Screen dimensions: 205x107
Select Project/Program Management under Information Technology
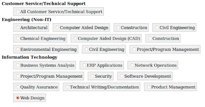click(18, 76)
